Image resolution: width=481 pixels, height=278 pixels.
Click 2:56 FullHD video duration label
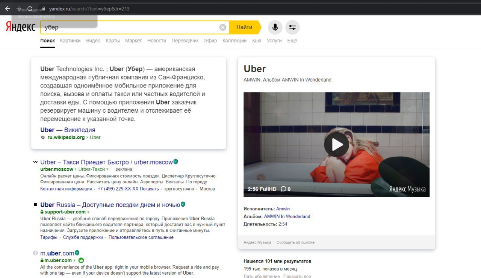[x=263, y=189]
